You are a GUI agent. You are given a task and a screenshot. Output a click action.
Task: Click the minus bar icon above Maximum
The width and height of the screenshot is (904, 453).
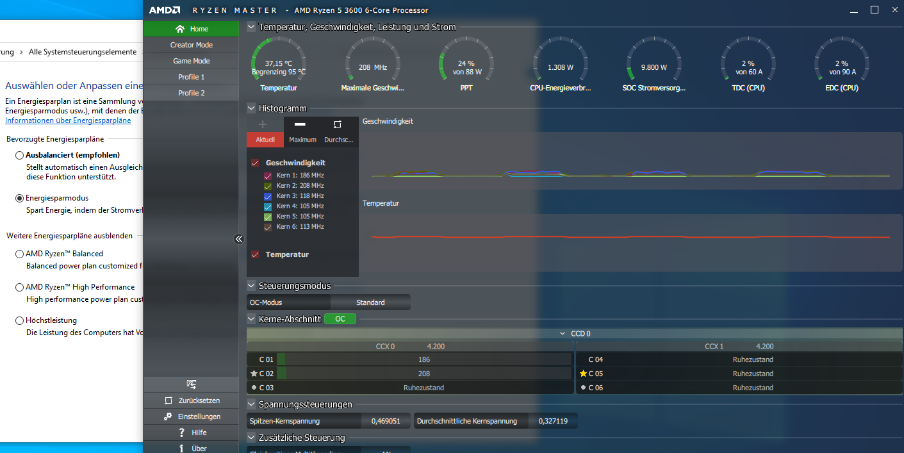300,124
